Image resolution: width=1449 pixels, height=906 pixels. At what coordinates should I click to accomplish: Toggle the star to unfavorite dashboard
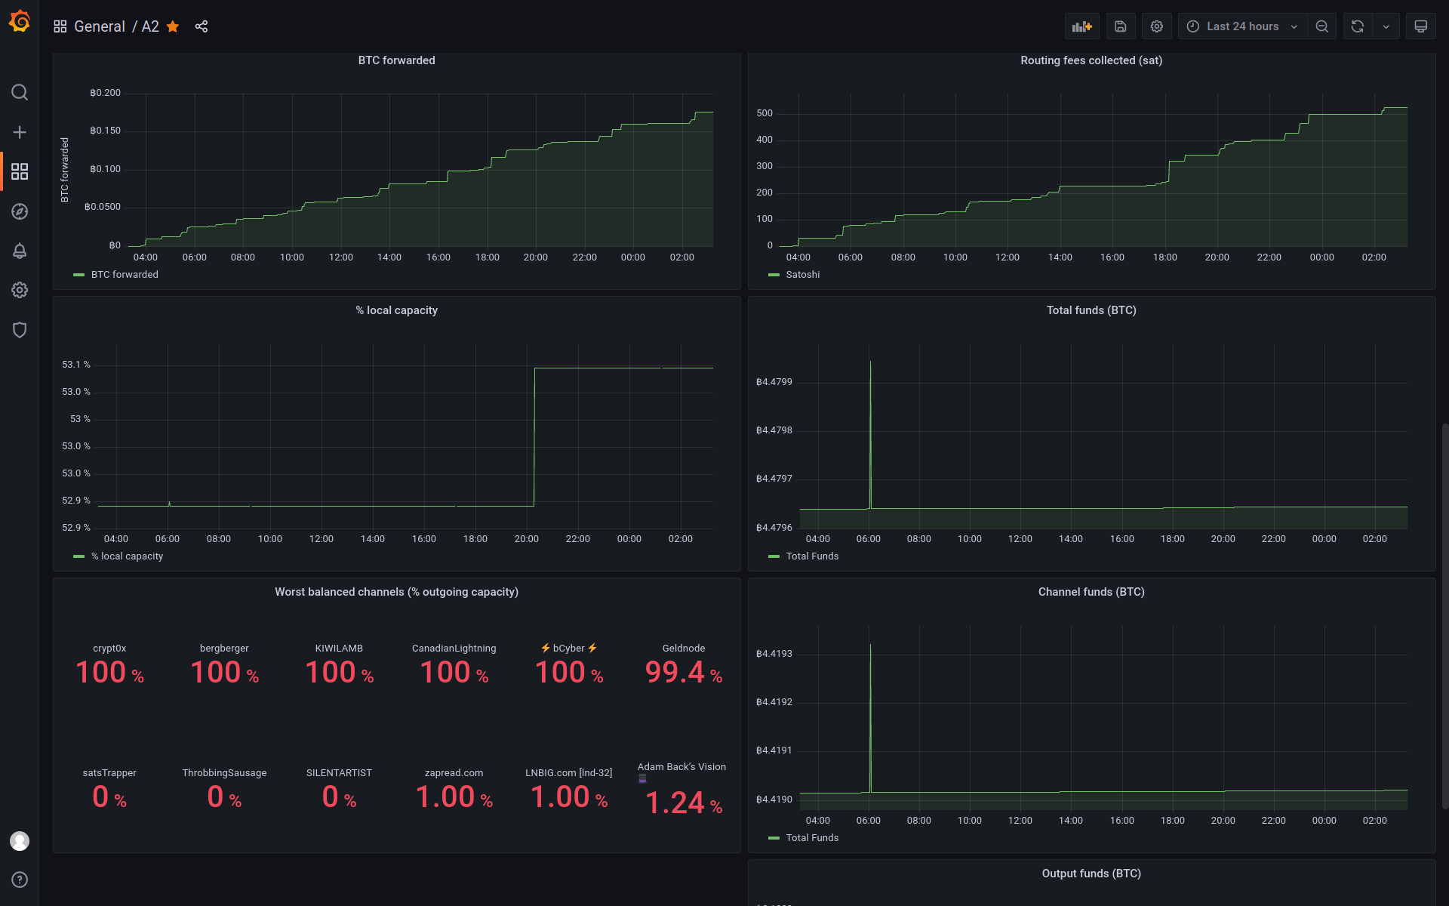[x=173, y=26]
